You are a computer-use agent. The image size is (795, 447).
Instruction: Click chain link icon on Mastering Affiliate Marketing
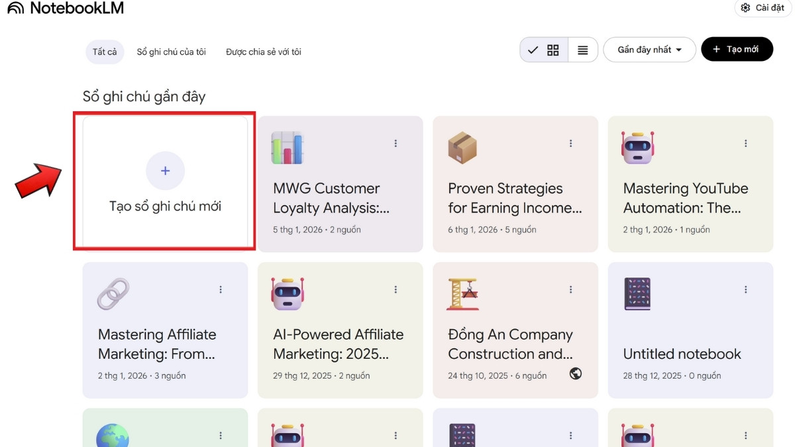113,293
